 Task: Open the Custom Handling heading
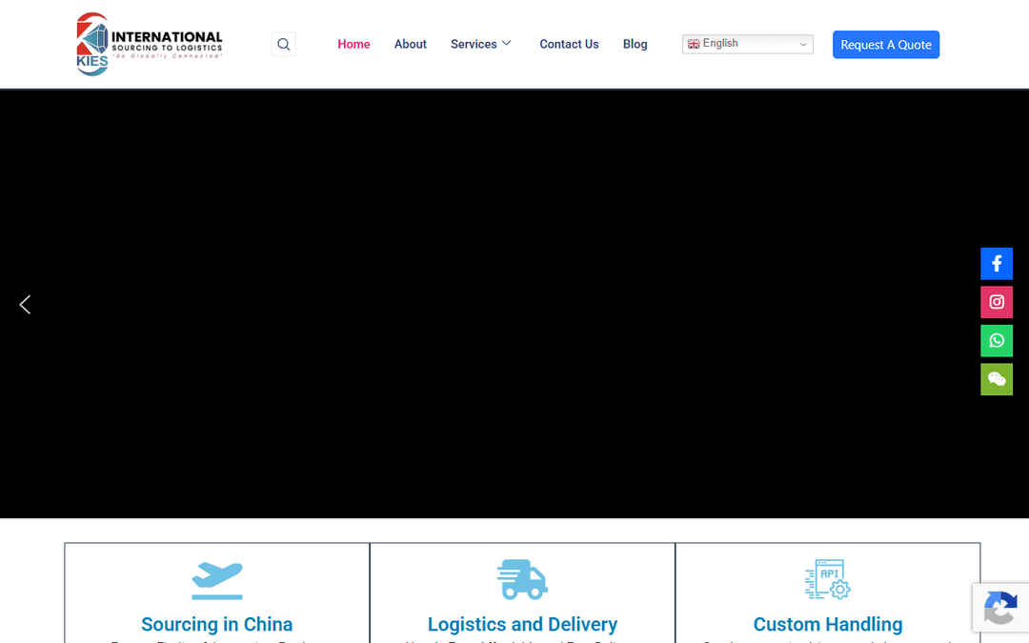[x=828, y=624]
